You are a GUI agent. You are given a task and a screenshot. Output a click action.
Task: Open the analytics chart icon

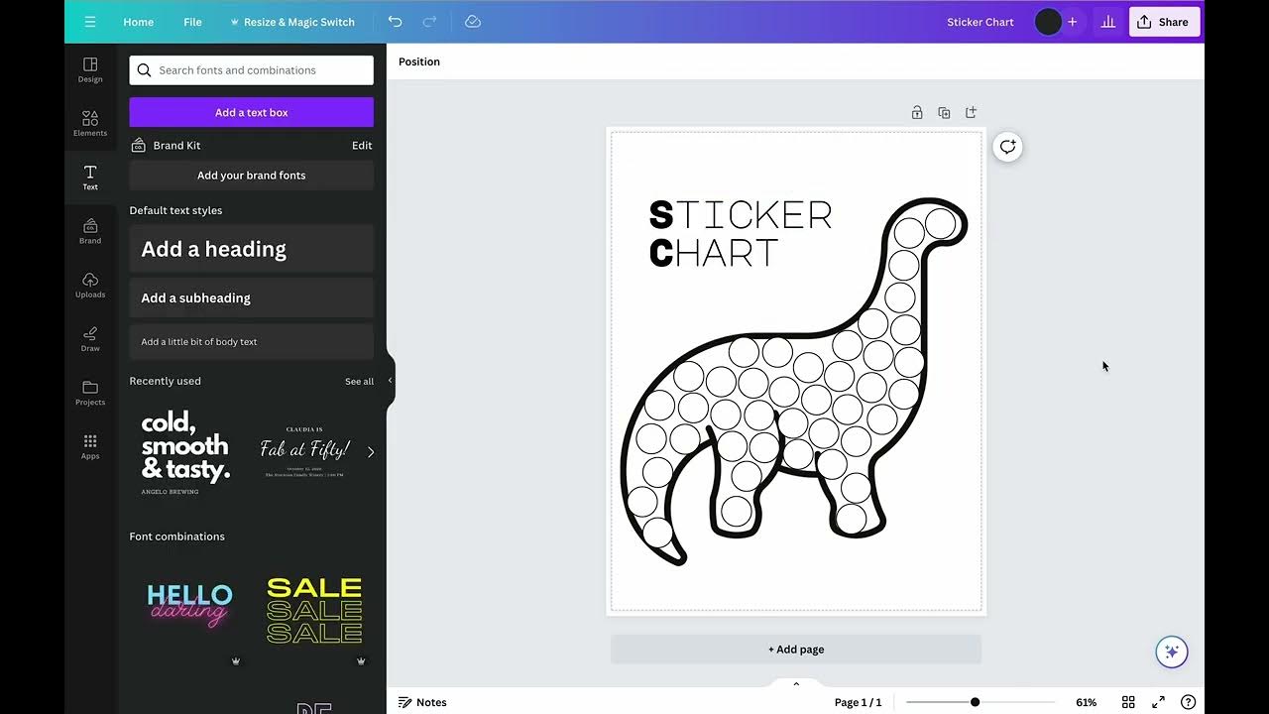pos(1108,22)
